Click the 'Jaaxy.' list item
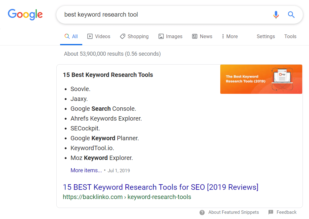309x219 pixels. (79, 99)
